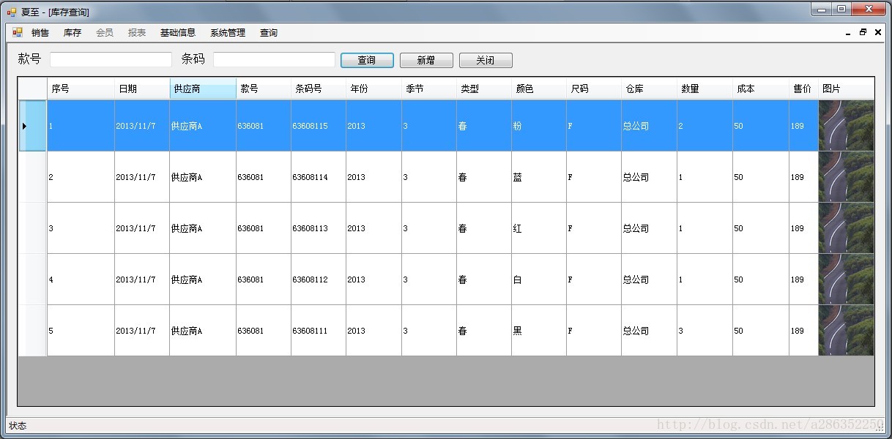Sort by 日期 column header
This screenshot has height=439, width=892.
[x=142, y=89]
